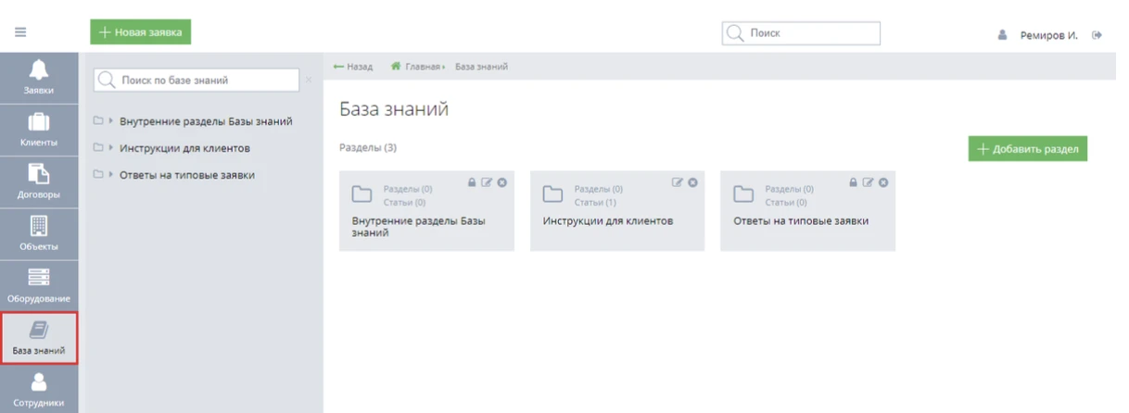Edit the Ответы на типовые заявки card
Viewport: 1129px width, 413px height.
point(869,182)
